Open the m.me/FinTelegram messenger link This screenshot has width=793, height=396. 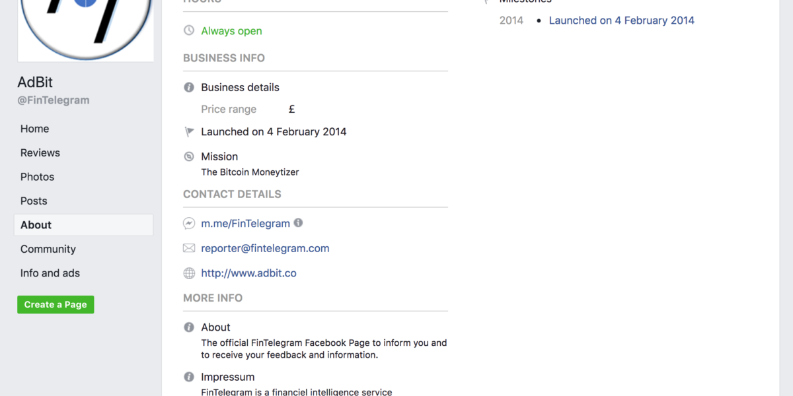point(245,224)
